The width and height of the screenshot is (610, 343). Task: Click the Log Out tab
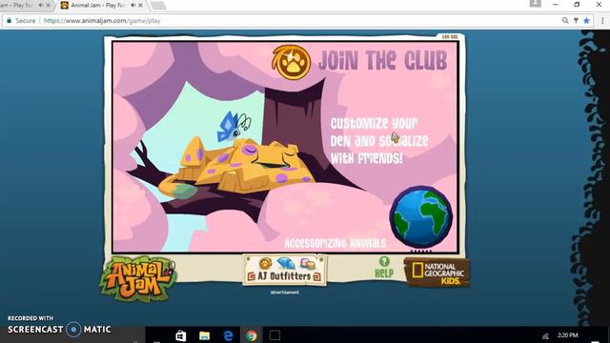(x=450, y=37)
